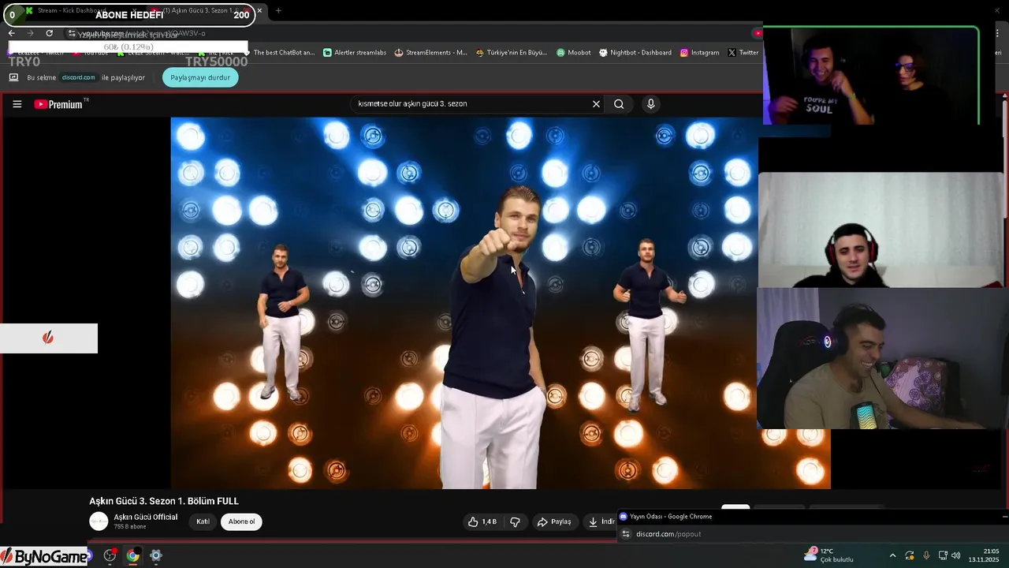Run search with the magnifier button

(x=619, y=104)
